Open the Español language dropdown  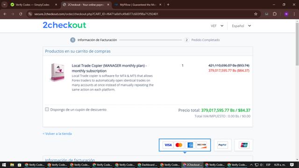pyautogui.click(x=241, y=26)
